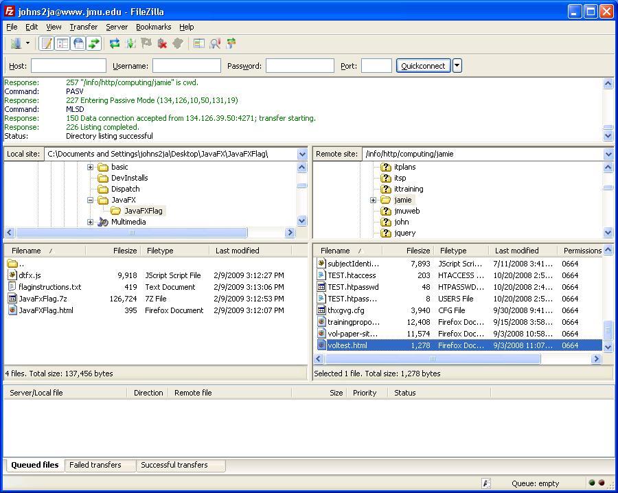Select the dtfx.js local file icon
Viewport: 618px width, 493px height.
[x=12, y=275]
